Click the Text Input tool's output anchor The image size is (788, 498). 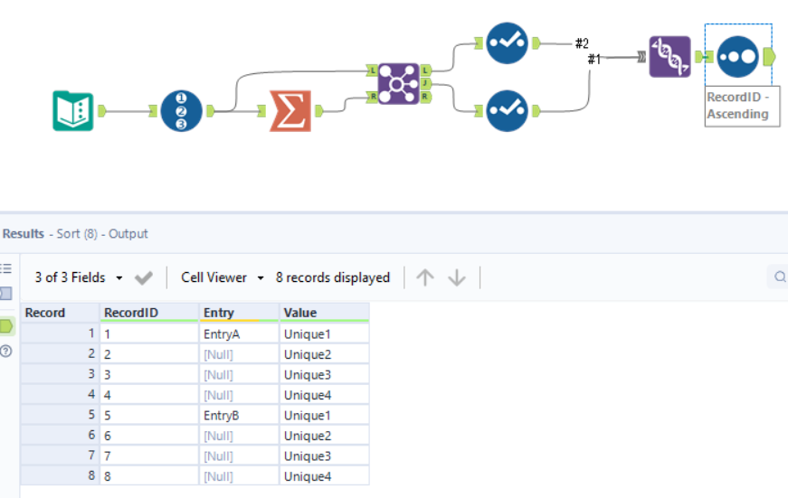pyautogui.click(x=101, y=111)
